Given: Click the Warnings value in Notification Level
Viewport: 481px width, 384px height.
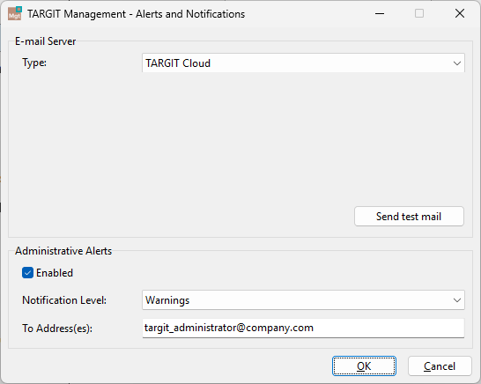Looking at the screenshot, I should [167, 300].
